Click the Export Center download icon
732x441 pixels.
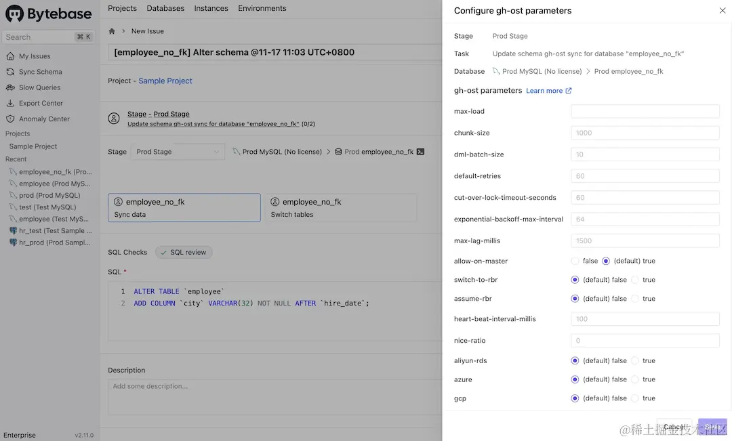coord(10,103)
